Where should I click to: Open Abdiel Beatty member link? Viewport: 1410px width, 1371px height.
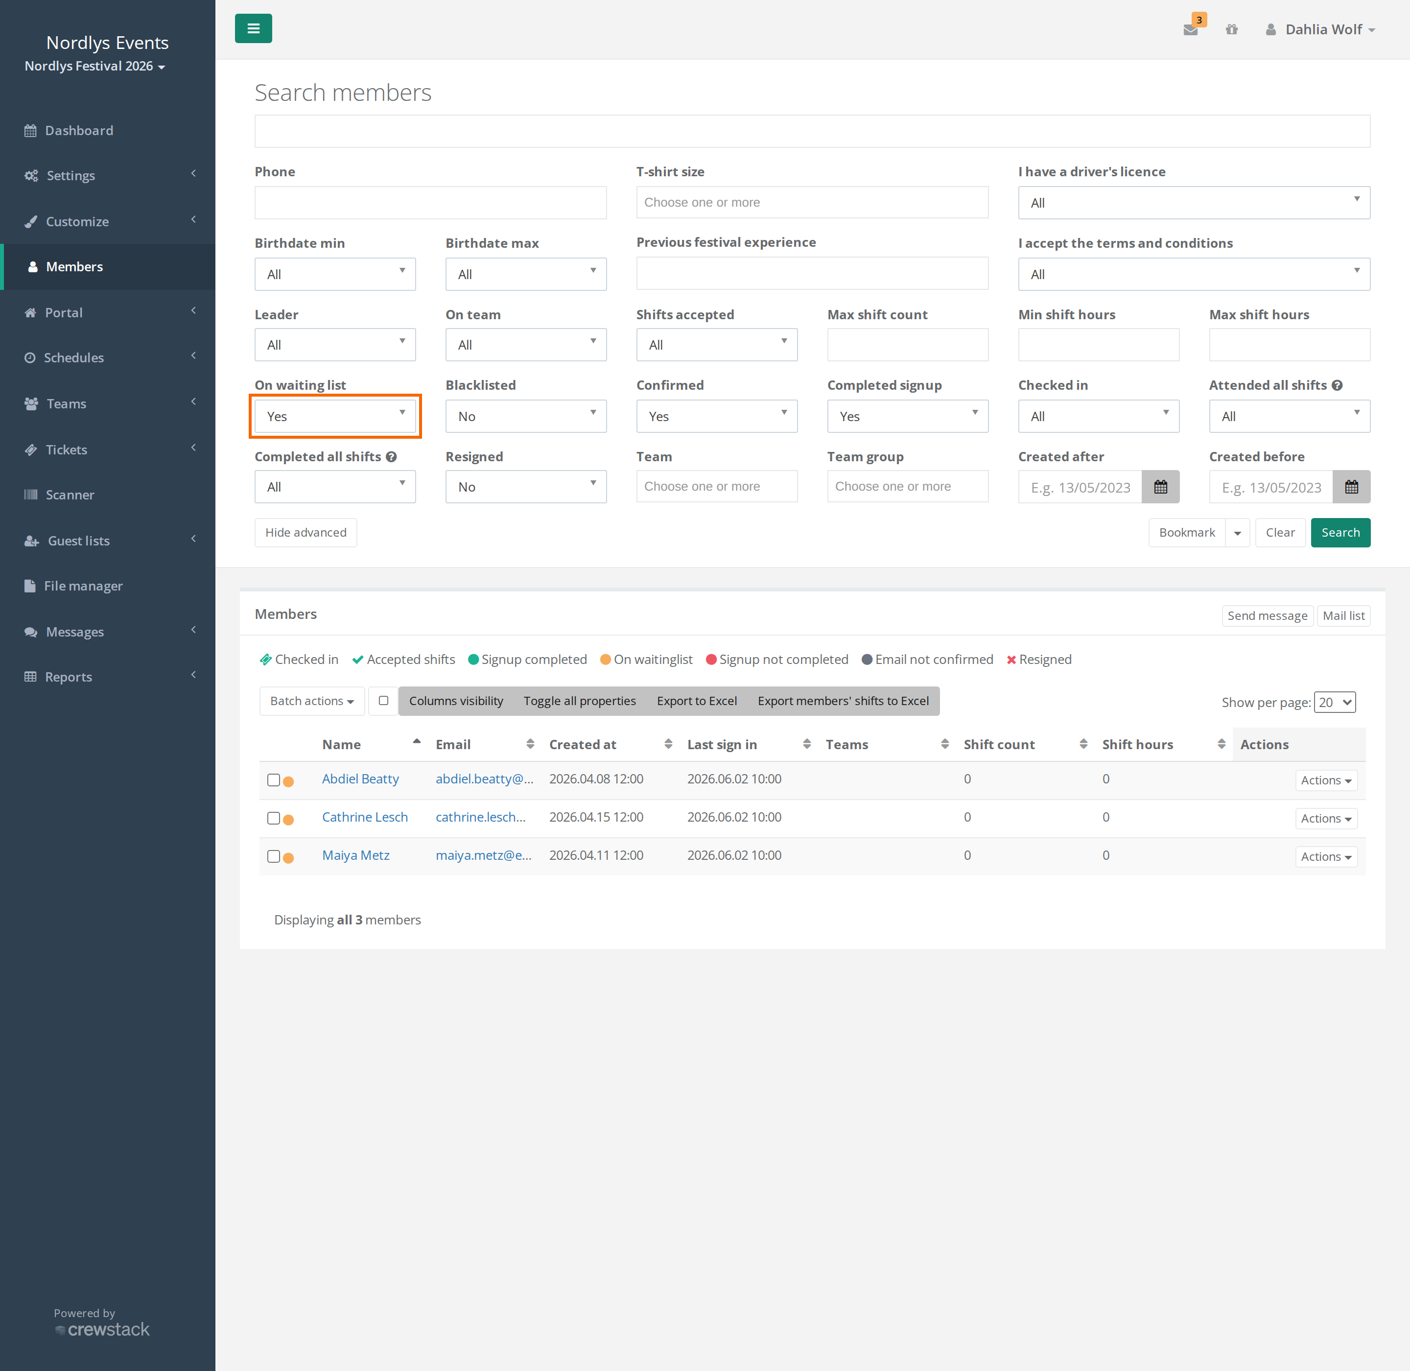tap(360, 779)
